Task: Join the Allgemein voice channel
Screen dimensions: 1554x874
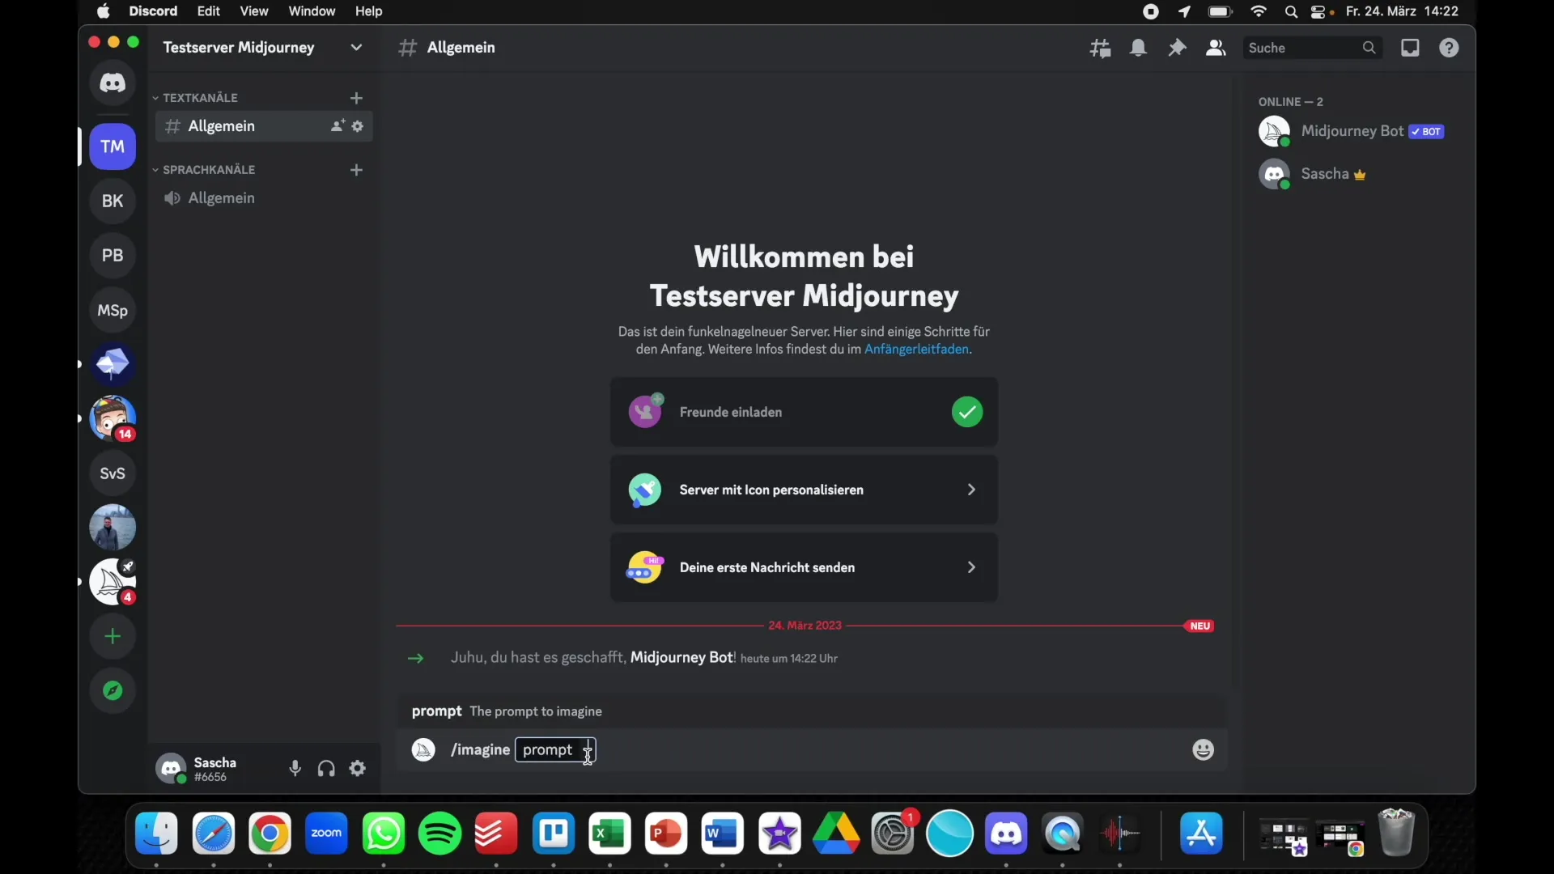Action: (x=264, y=198)
